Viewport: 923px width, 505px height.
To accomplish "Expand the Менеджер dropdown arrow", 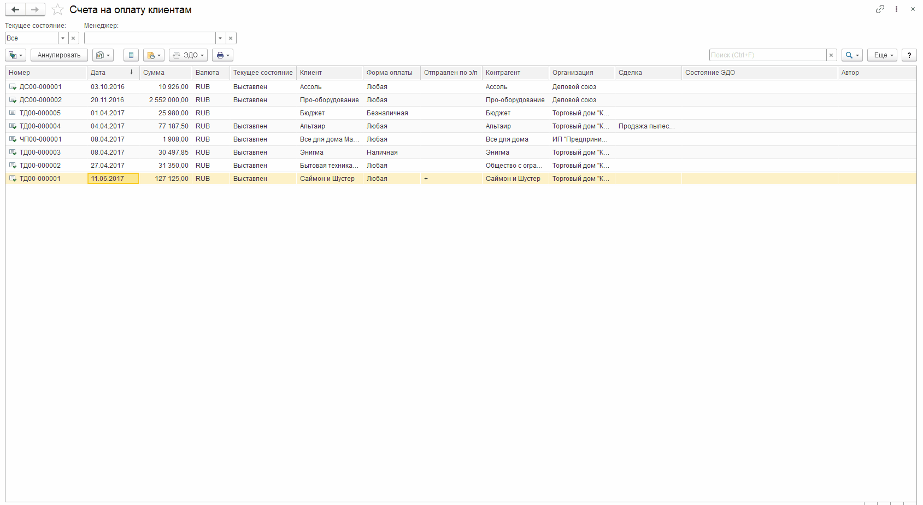I will tap(220, 38).
